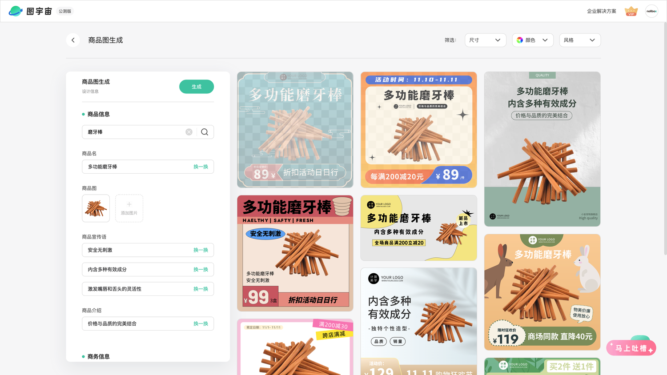Click the 图宇宙 planet logo
Image resolution: width=667 pixels, height=375 pixels.
(16, 11)
